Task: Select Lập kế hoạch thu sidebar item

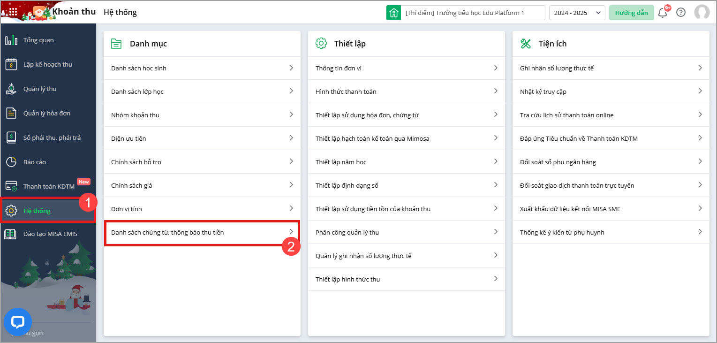Action: pos(48,64)
